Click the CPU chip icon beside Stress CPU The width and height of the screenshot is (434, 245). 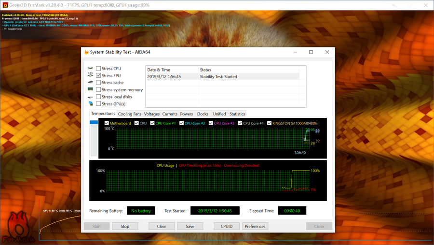(90, 69)
